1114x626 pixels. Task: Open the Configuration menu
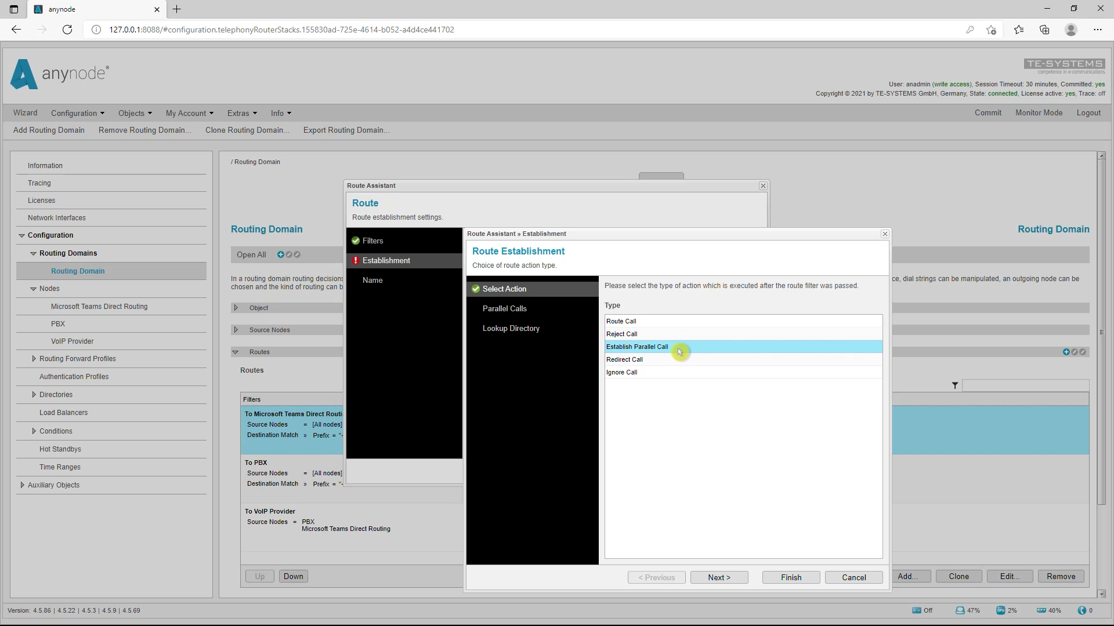pos(78,113)
